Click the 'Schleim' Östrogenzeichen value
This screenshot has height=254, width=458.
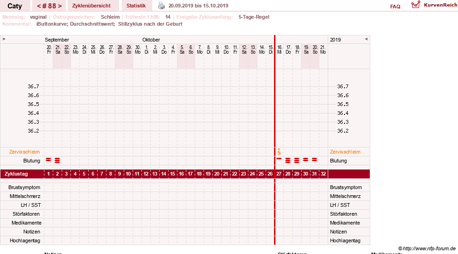110,17
